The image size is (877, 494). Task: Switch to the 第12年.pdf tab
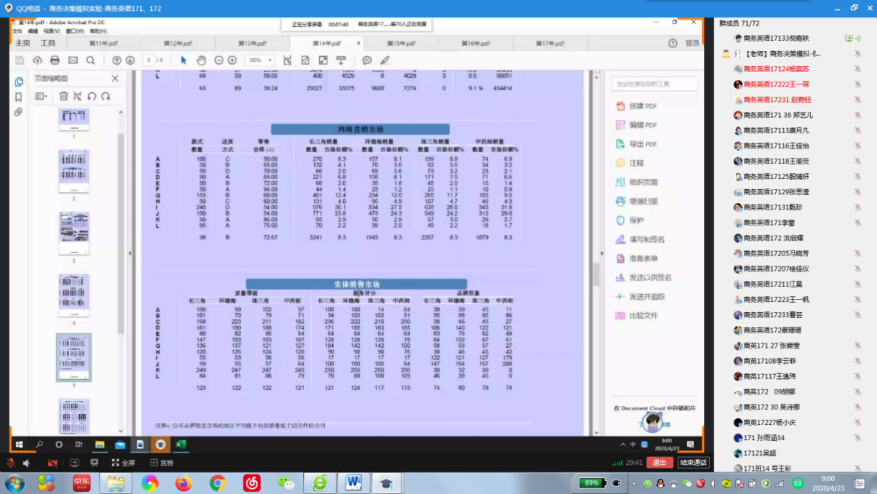[x=178, y=44]
